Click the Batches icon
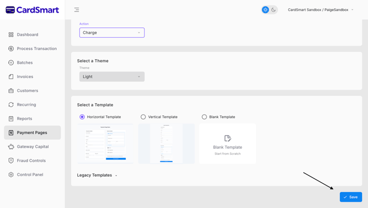This screenshot has width=368, height=208. click(x=11, y=63)
